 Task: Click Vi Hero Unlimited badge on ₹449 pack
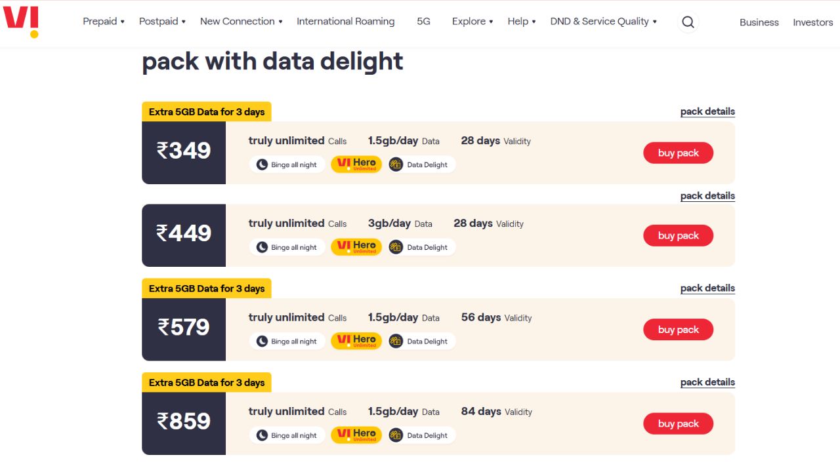(x=356, y=247)
